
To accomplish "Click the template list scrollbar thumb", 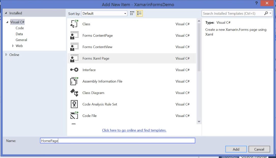I will pyautogui.click(x=199, y=47).
